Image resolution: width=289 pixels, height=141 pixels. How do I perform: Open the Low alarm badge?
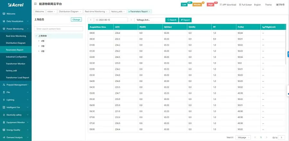184,5
